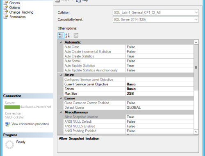Collapse the Cursor category
Screen dimensions: 205x156
coord(61,98)
